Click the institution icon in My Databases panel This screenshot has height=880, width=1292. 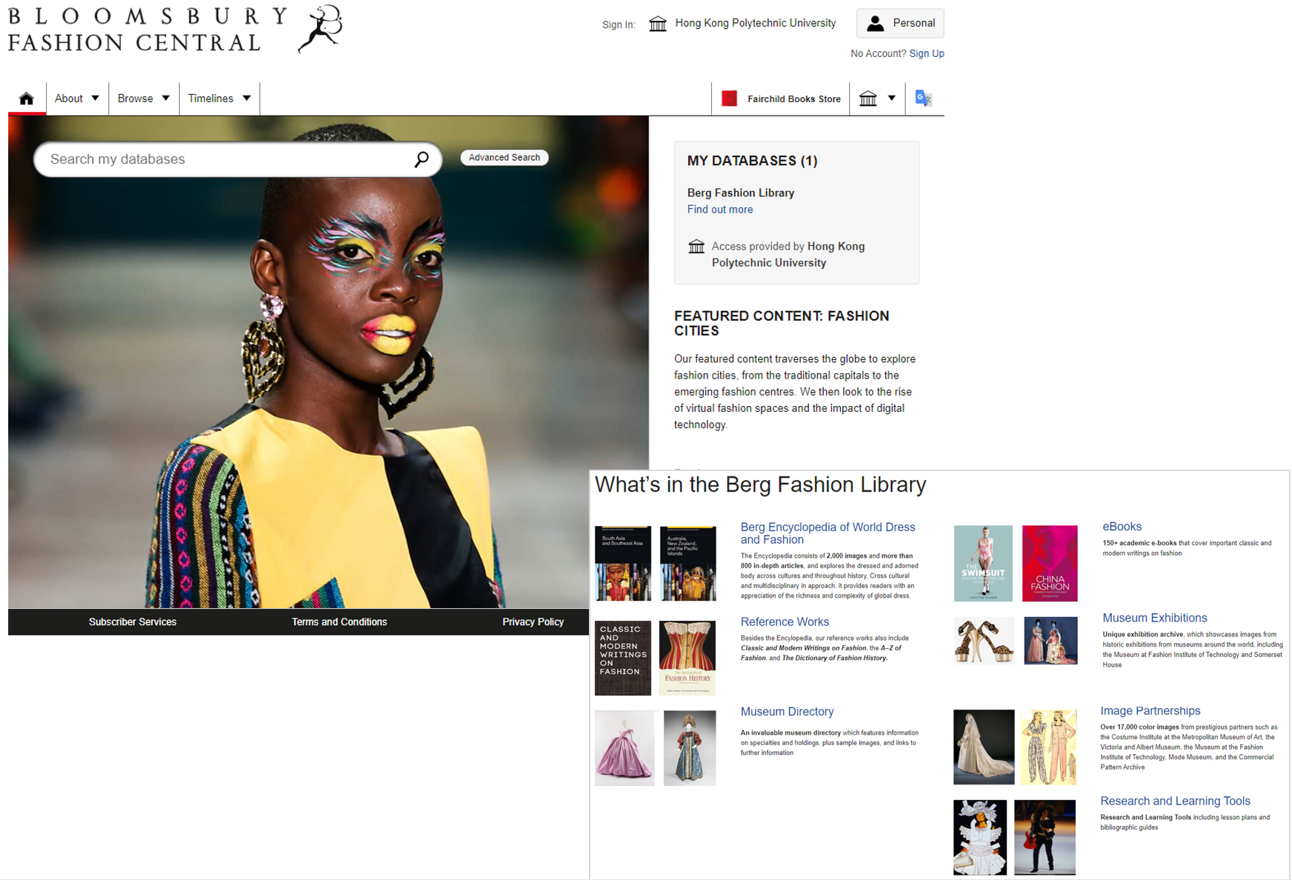(696, 247)
